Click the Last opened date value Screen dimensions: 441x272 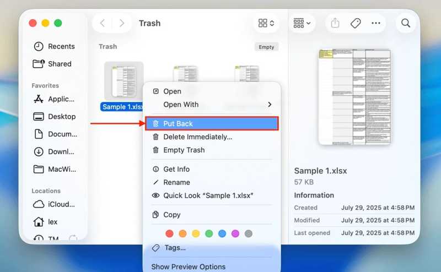[x=378, y=233]
